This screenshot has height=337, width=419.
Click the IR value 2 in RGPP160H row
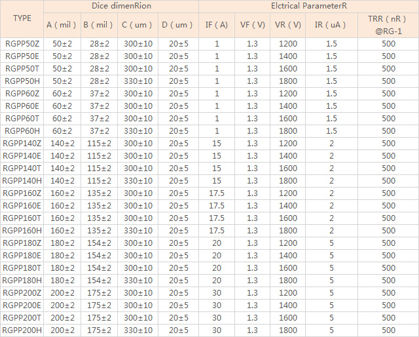[x=332, y=231]
